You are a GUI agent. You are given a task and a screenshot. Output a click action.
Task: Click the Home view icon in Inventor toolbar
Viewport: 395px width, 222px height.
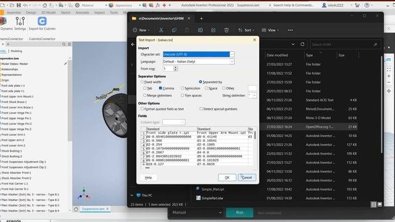(x=44, y=5)
